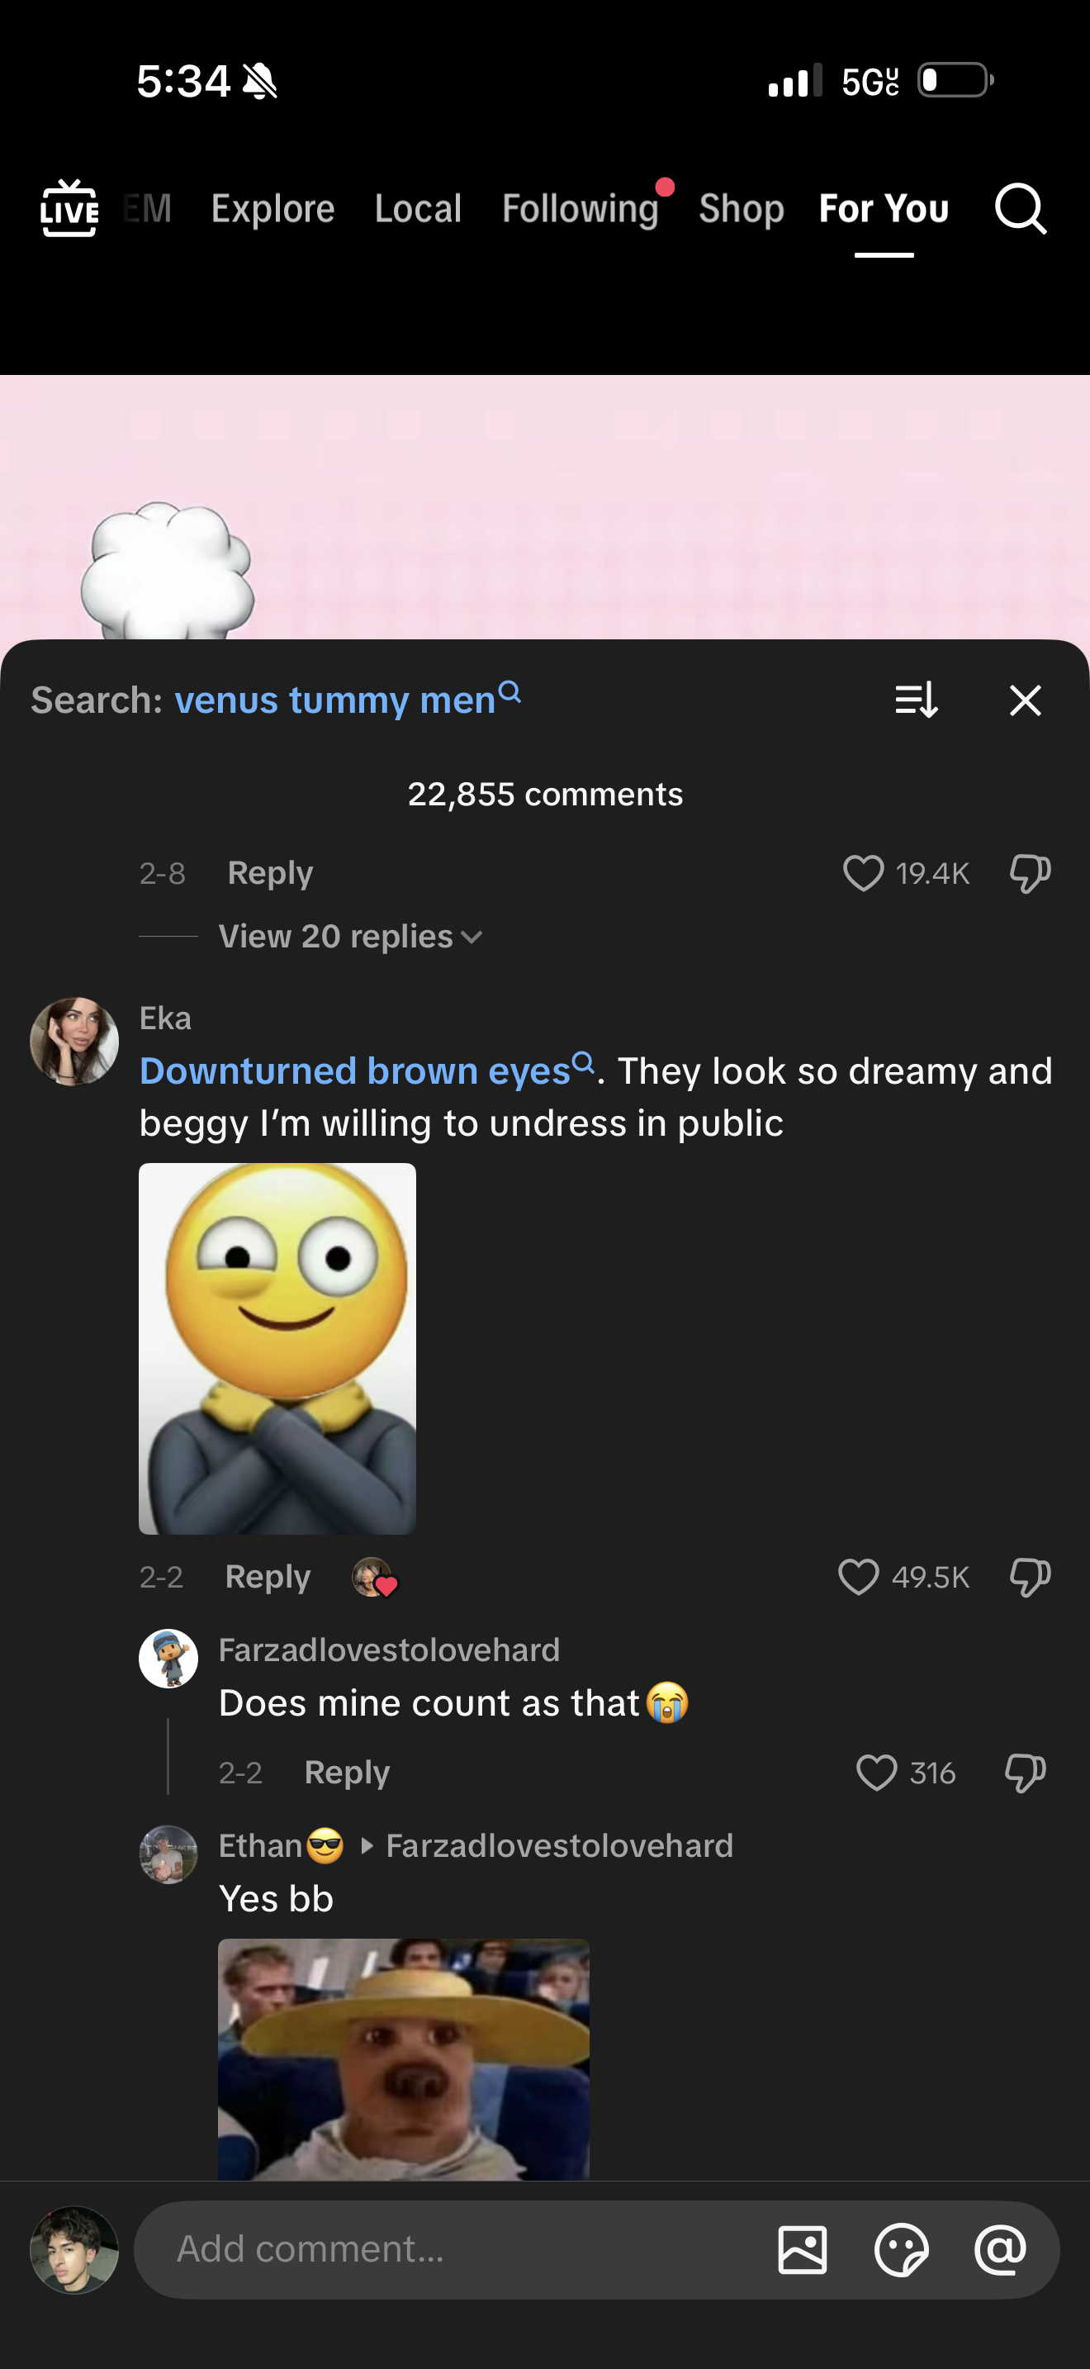Like the comment with 19.4K likes

[x=863, y=873]
